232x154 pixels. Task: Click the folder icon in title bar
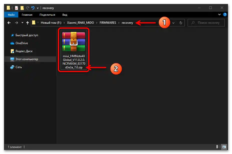(x=9, y=8)
